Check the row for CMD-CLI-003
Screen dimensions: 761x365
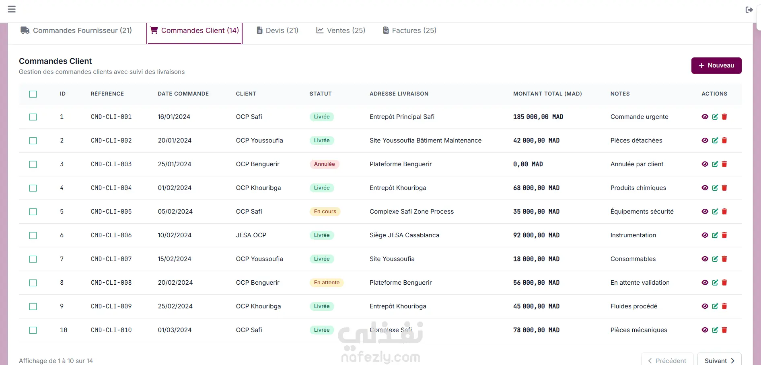pos(33,164)
